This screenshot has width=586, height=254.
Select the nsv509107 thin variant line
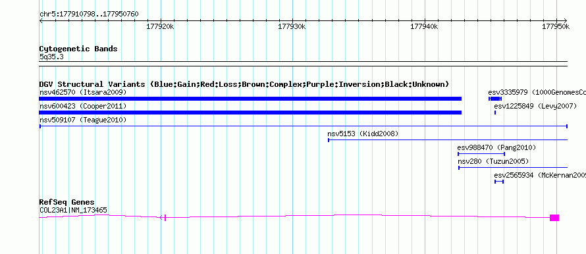(304, 126)
